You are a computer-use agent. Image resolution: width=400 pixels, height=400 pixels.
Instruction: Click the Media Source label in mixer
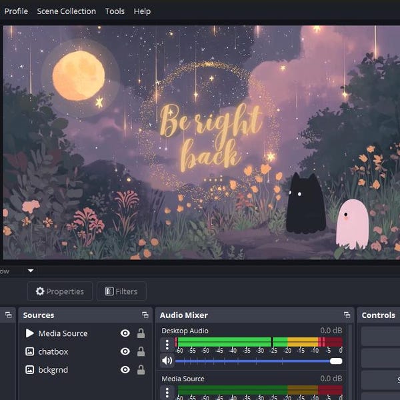coord(183,379)
